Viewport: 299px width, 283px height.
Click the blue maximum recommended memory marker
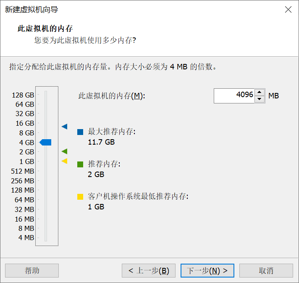click(64, 126)
